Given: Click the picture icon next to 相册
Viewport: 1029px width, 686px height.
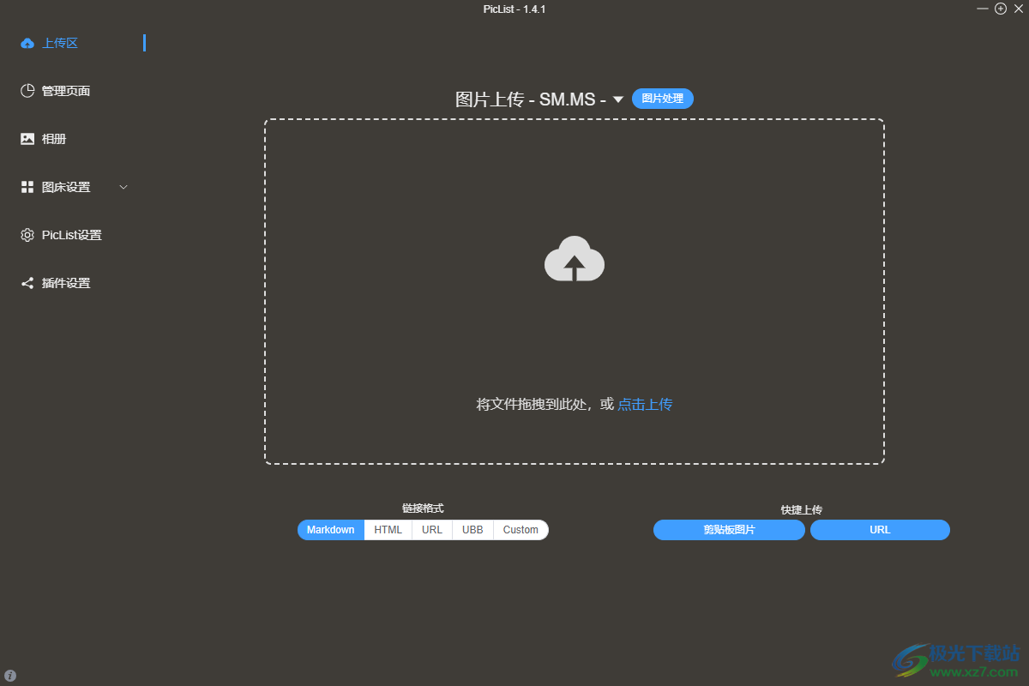Looking at the screenshot, I should click(x=27, y=139).
